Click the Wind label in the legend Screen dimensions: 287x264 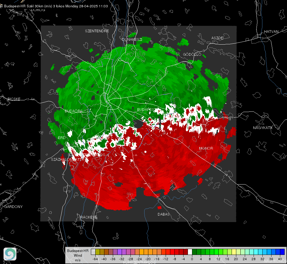point(78,255)
